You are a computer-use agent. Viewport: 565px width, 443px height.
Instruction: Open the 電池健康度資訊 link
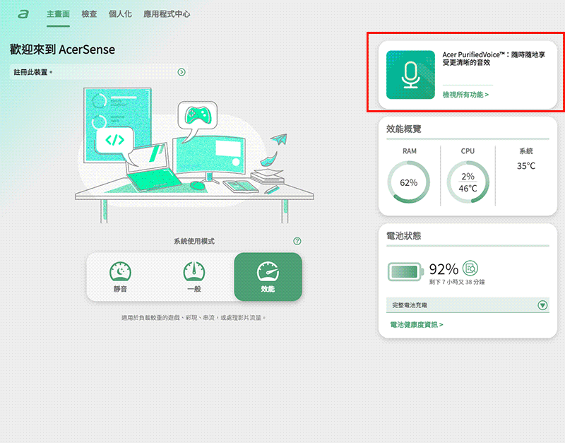pos(417,325)
